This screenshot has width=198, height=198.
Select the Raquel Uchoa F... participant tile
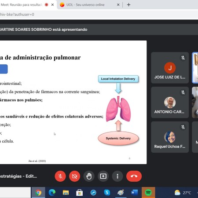tap(170, 137)
